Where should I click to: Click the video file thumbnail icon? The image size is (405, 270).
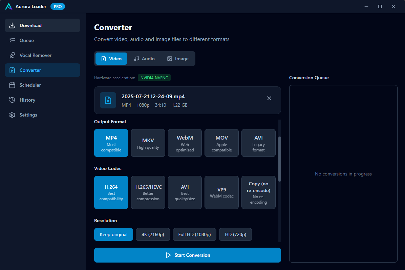click(x=108, y=100)
